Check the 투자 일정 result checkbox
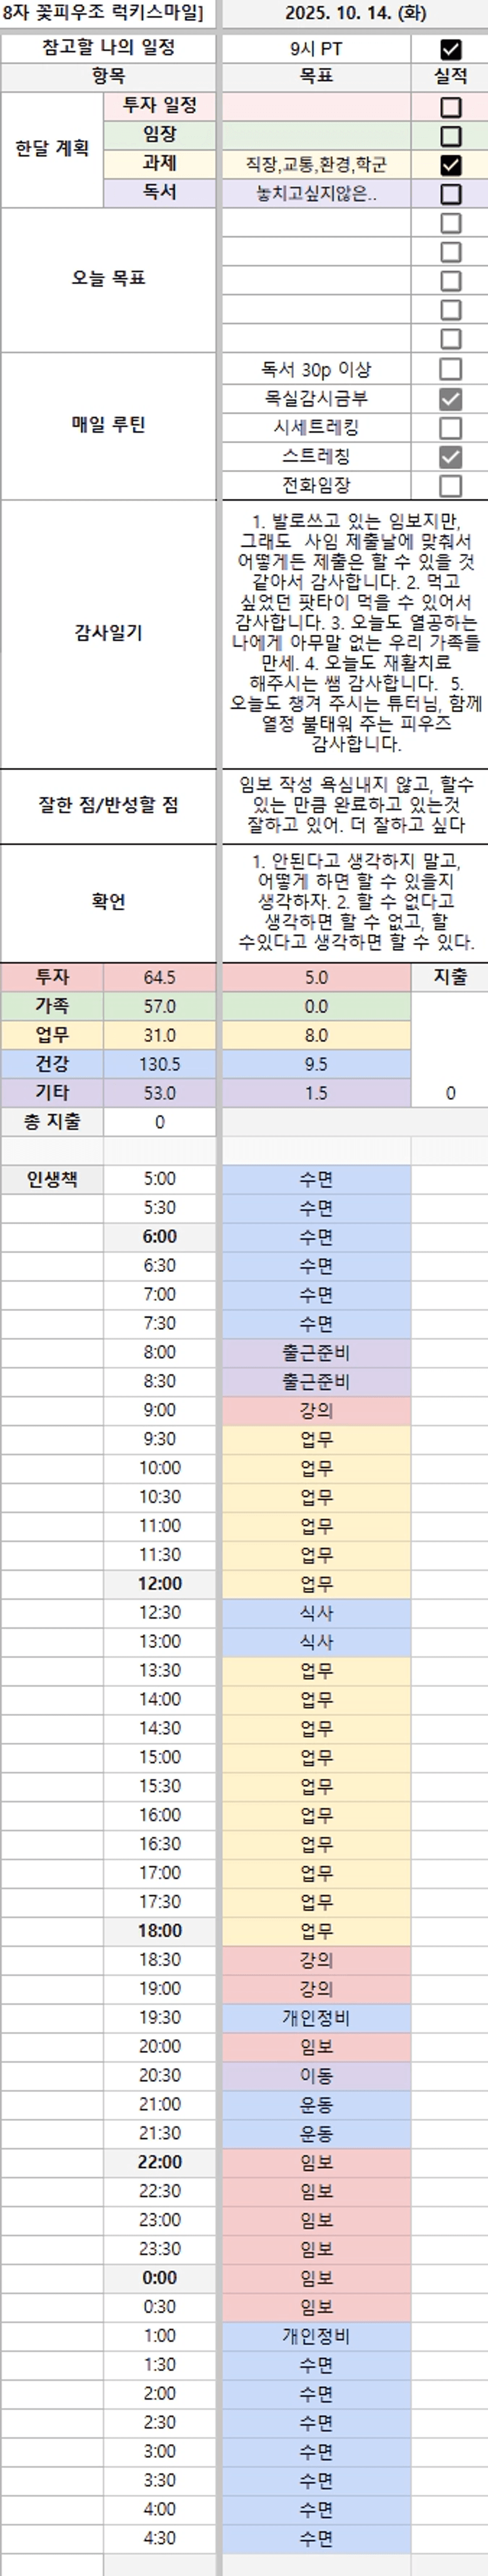488x2576 pixels. (450, 107)
